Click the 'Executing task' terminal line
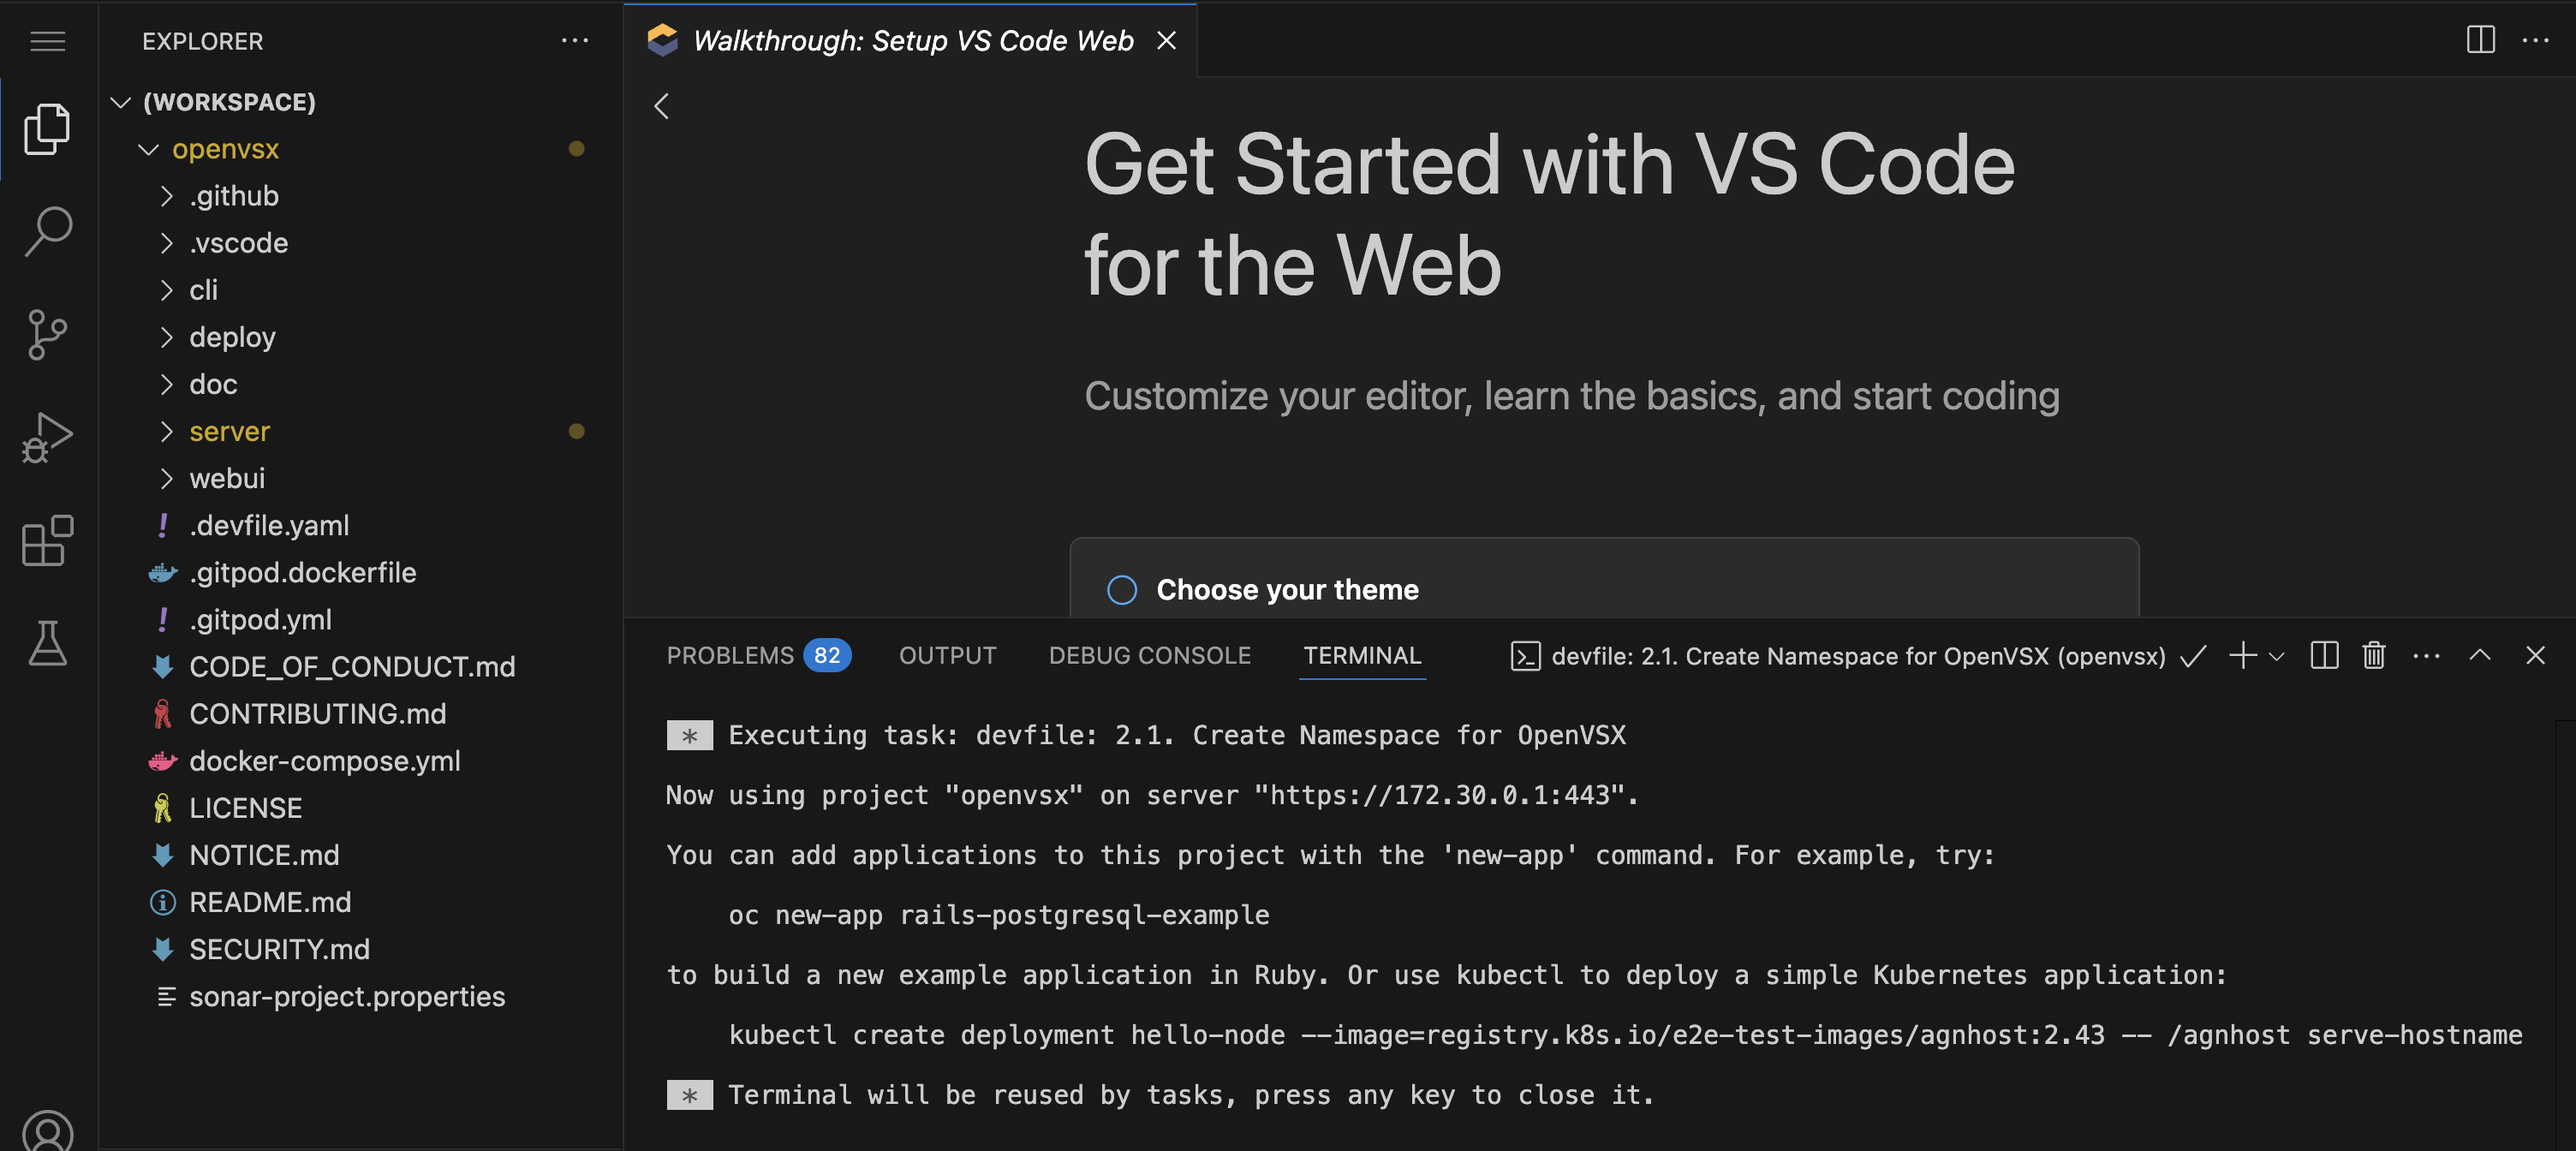2576x1151 pixels. pyautogui.click(x=1146, y=735)
